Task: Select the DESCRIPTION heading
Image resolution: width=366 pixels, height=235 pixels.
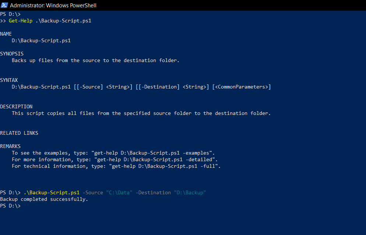Action: click(x=16, y=106)
